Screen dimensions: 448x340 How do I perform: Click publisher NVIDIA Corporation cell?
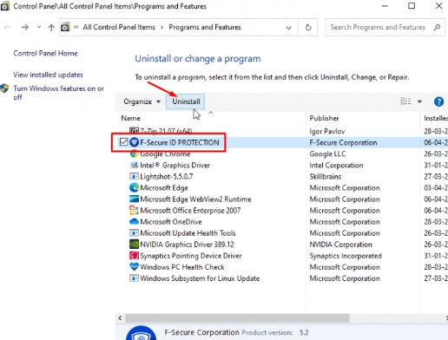(x=340, y=245)
